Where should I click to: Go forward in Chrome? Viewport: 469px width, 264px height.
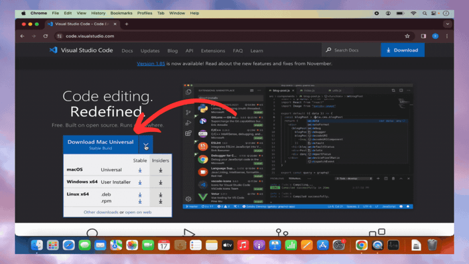click(x=33, y=36)
